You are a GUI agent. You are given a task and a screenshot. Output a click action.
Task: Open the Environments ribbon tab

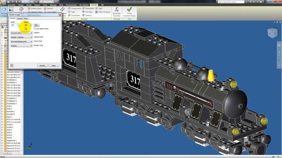pos(71,5)
